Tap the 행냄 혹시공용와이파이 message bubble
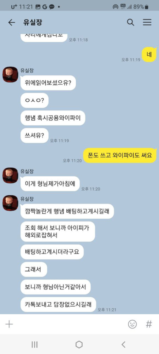159x354 pixels. point(53,118)
